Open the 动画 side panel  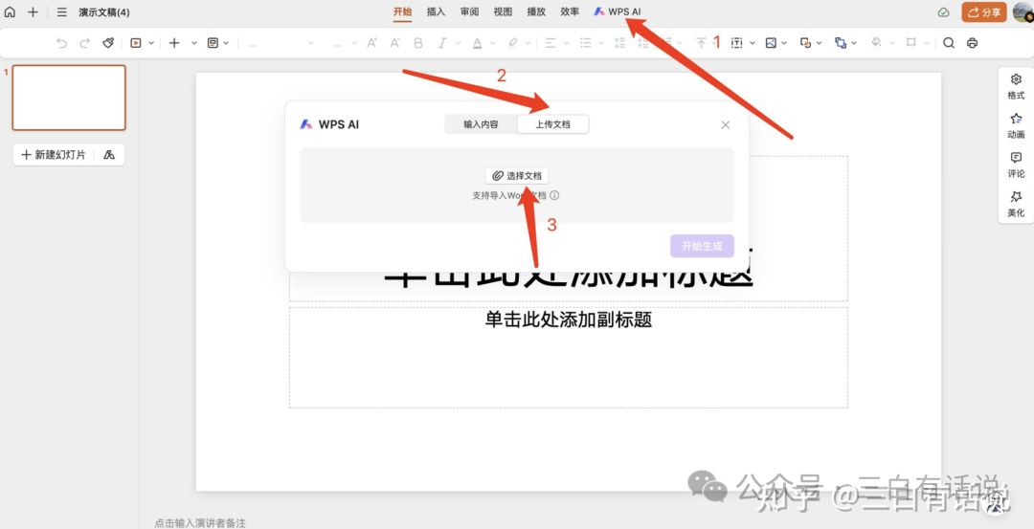point(1016,126)
